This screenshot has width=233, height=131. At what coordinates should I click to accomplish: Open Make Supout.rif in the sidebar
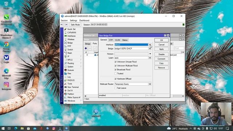(74, 98)
